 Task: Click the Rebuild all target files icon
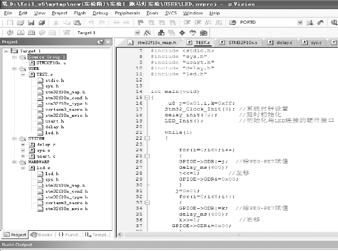click(30, 33)
